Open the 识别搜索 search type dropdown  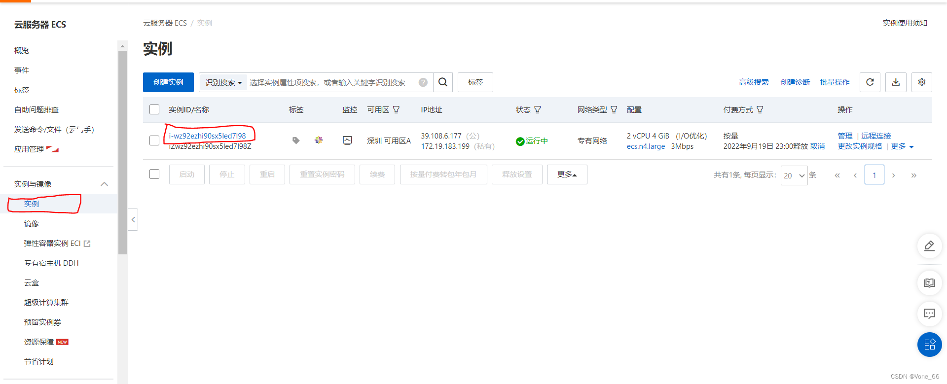(223, 82)
